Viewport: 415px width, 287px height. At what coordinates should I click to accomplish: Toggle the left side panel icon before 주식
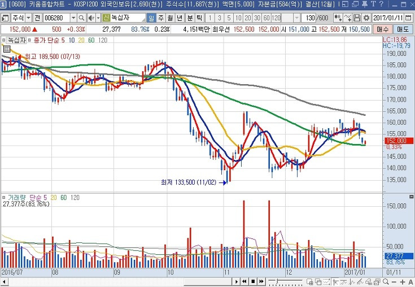point(5,18)
